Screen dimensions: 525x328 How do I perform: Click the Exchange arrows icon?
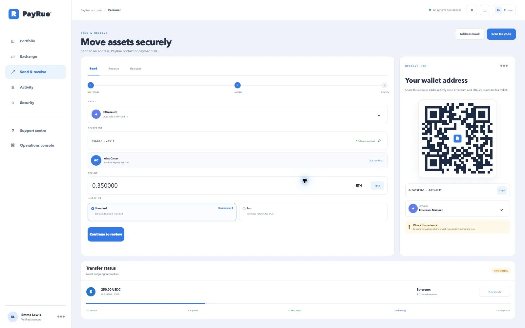[13, 56]
